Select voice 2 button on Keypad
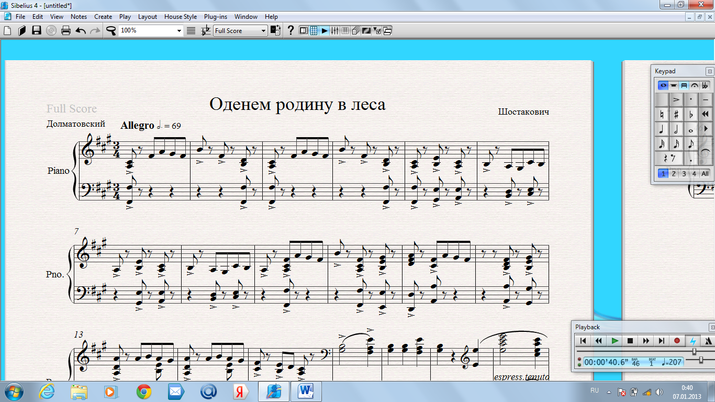715x402 pixels. point(674,174)
